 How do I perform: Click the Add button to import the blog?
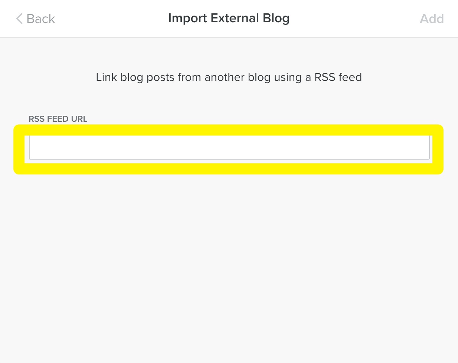click(432, 18)
